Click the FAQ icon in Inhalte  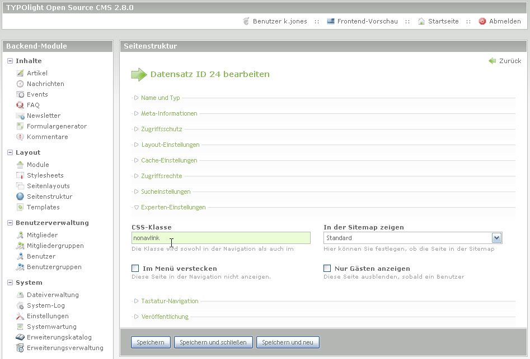click(20, 105)
